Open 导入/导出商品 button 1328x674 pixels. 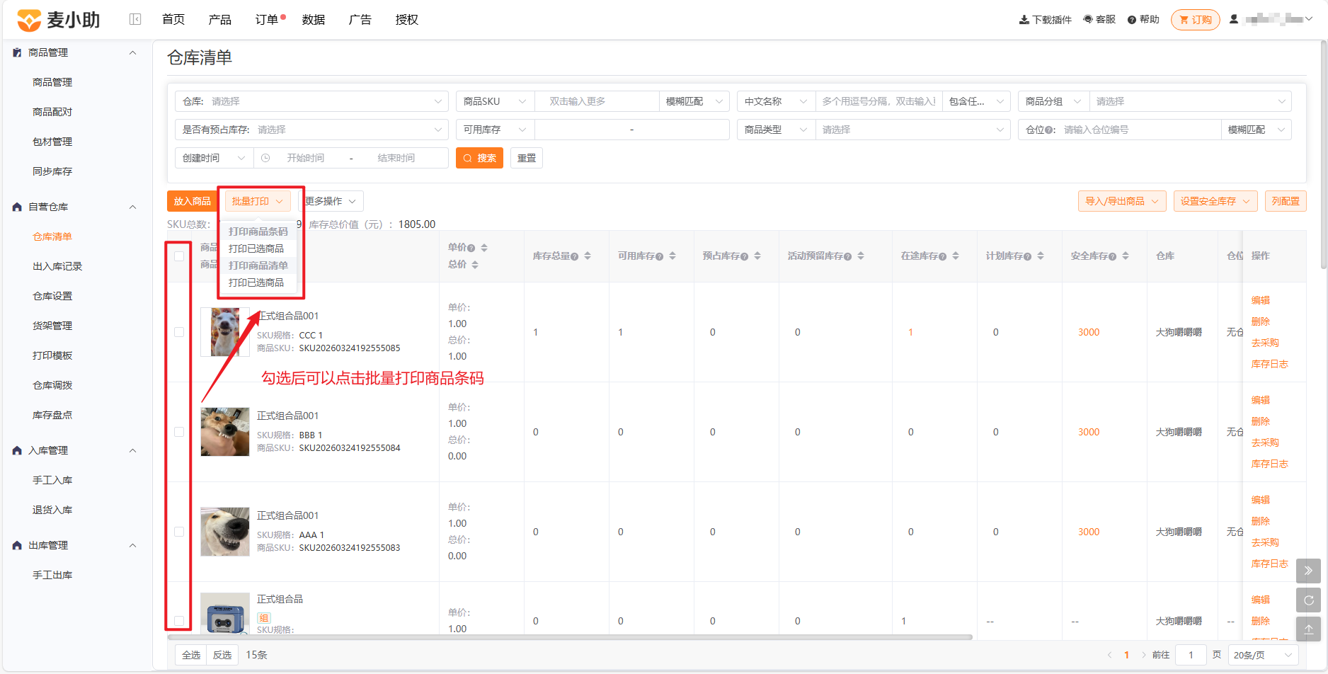click(1122, 201)
